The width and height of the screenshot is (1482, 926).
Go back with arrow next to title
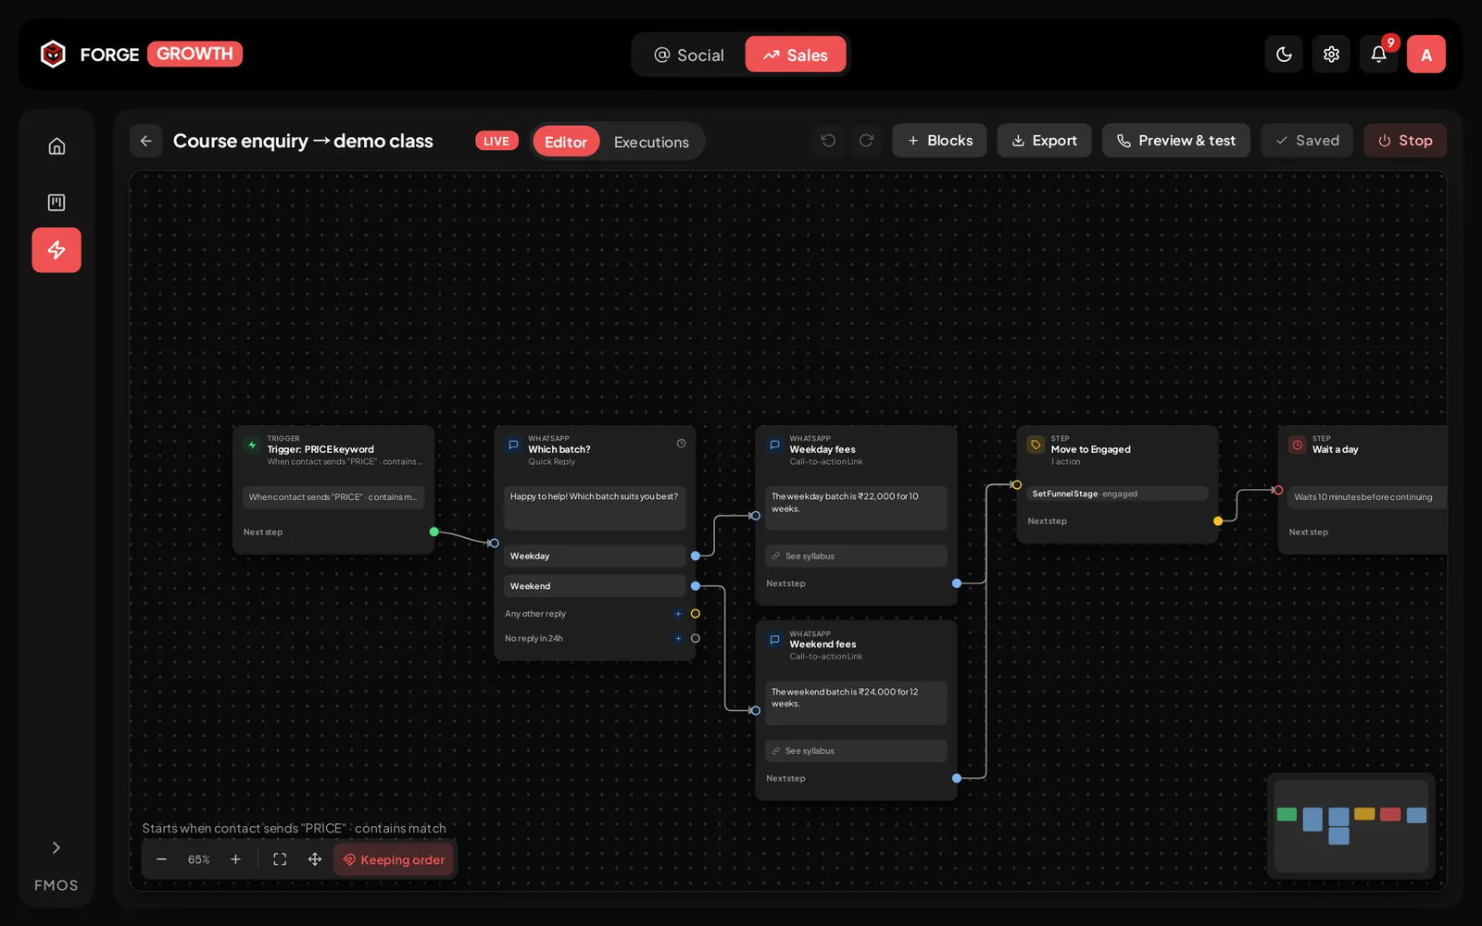click(146, 141)
